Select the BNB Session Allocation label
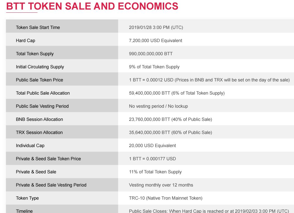Image resolution: width=294 pixels, height=213 pixels. tap(39, 119)
